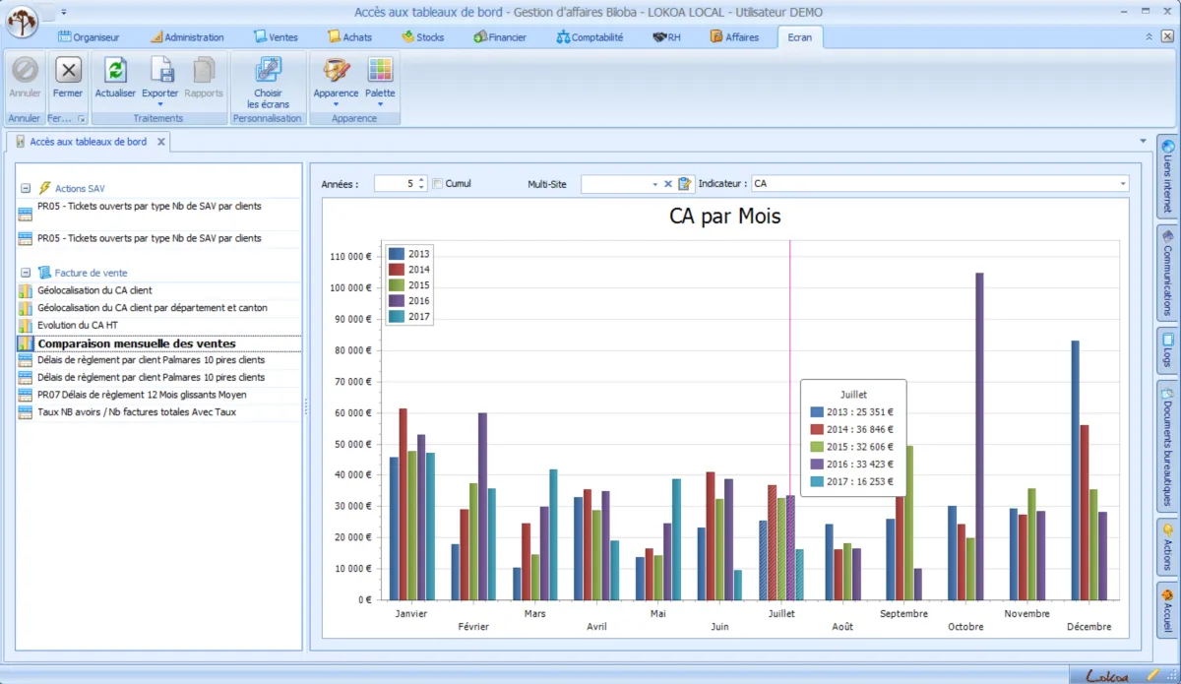Click the pencil icon in the status bar

[1153, 675]
